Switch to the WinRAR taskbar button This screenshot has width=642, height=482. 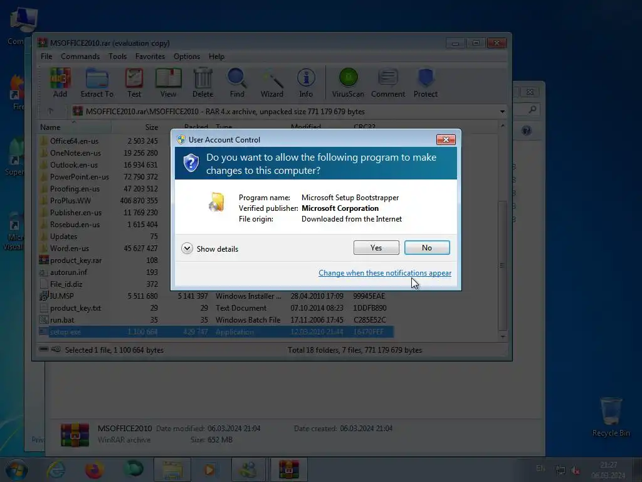click(x=288, y=469)
